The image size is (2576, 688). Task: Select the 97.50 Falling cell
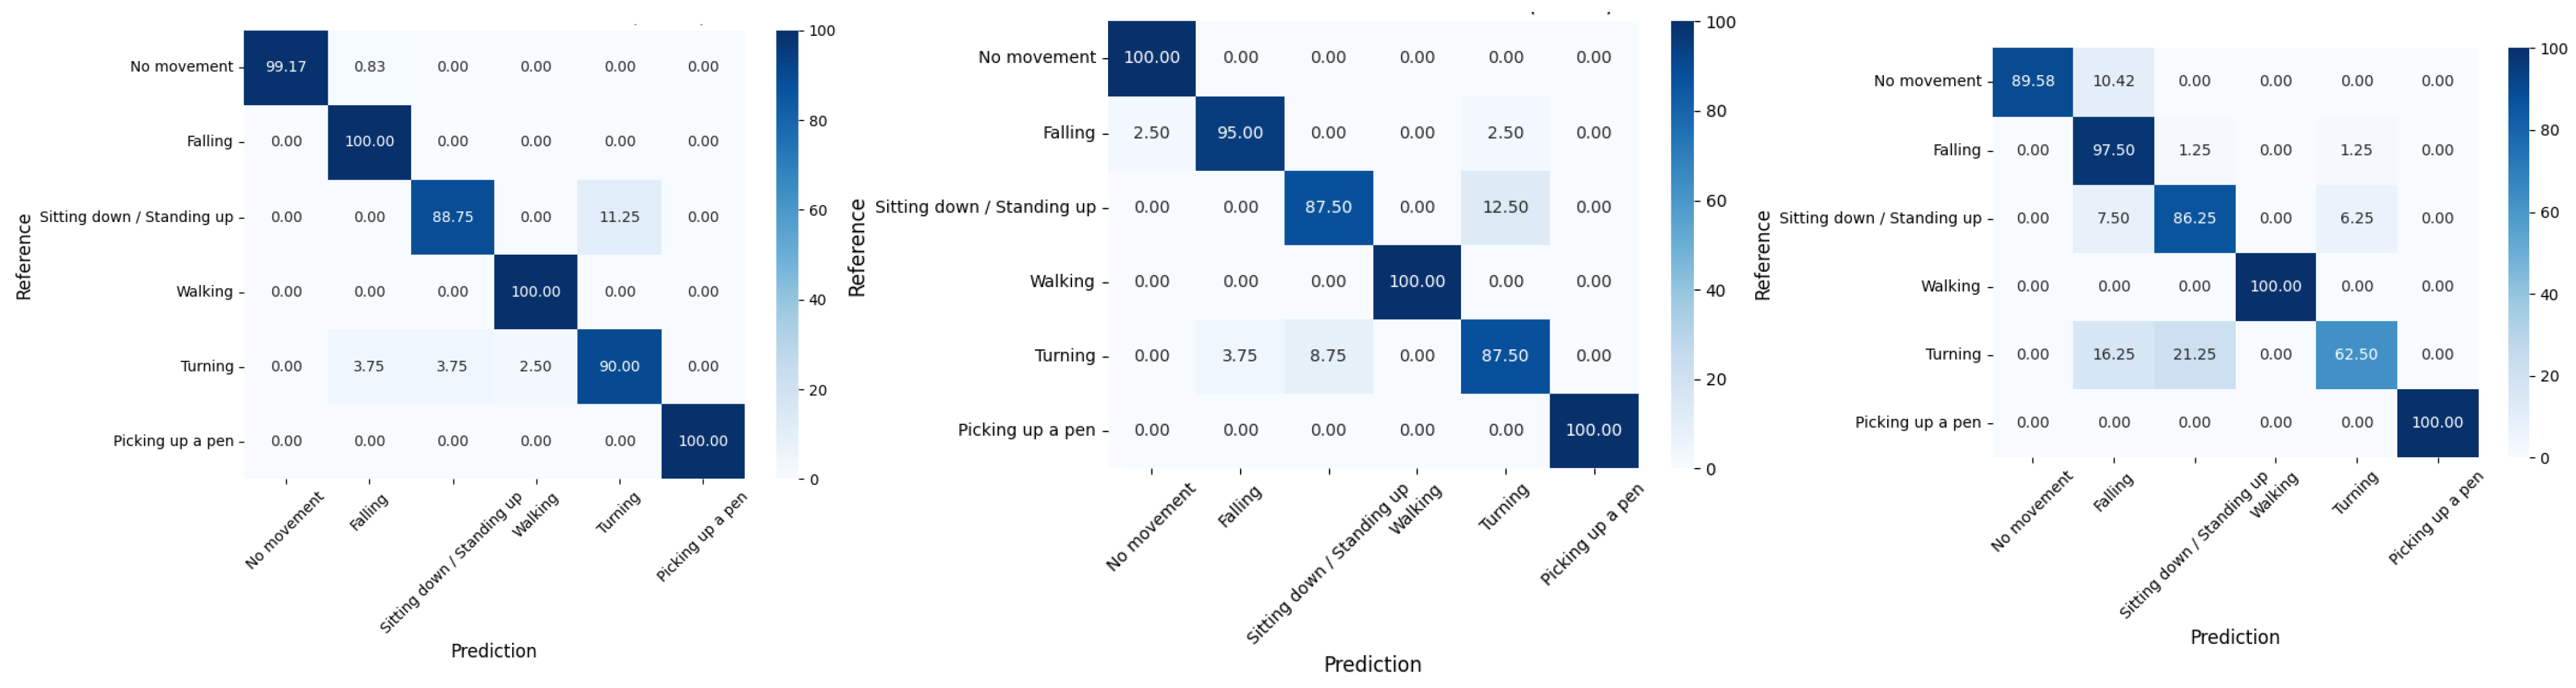point(2113,150)
